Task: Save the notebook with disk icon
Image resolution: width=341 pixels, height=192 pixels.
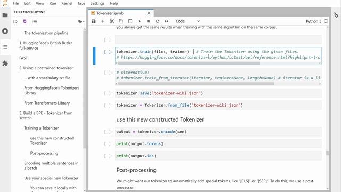Action: click(x=94, y=21)
